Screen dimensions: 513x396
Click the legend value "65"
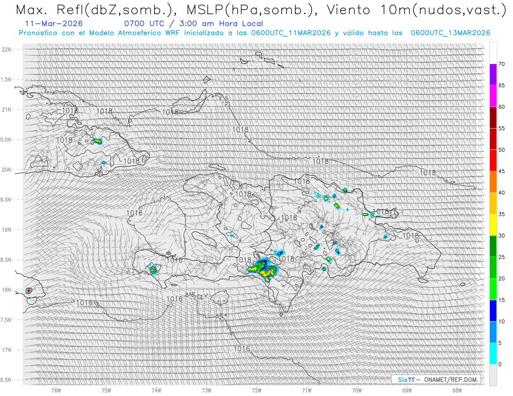point(501,85)
